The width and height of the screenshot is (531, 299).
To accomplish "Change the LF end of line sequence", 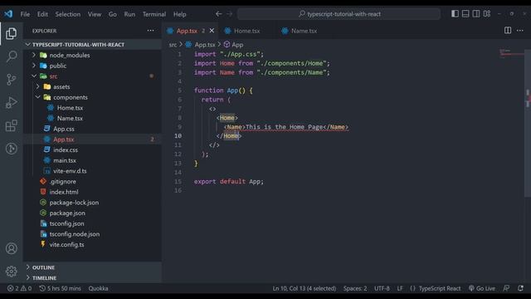I will click(400, 288).
